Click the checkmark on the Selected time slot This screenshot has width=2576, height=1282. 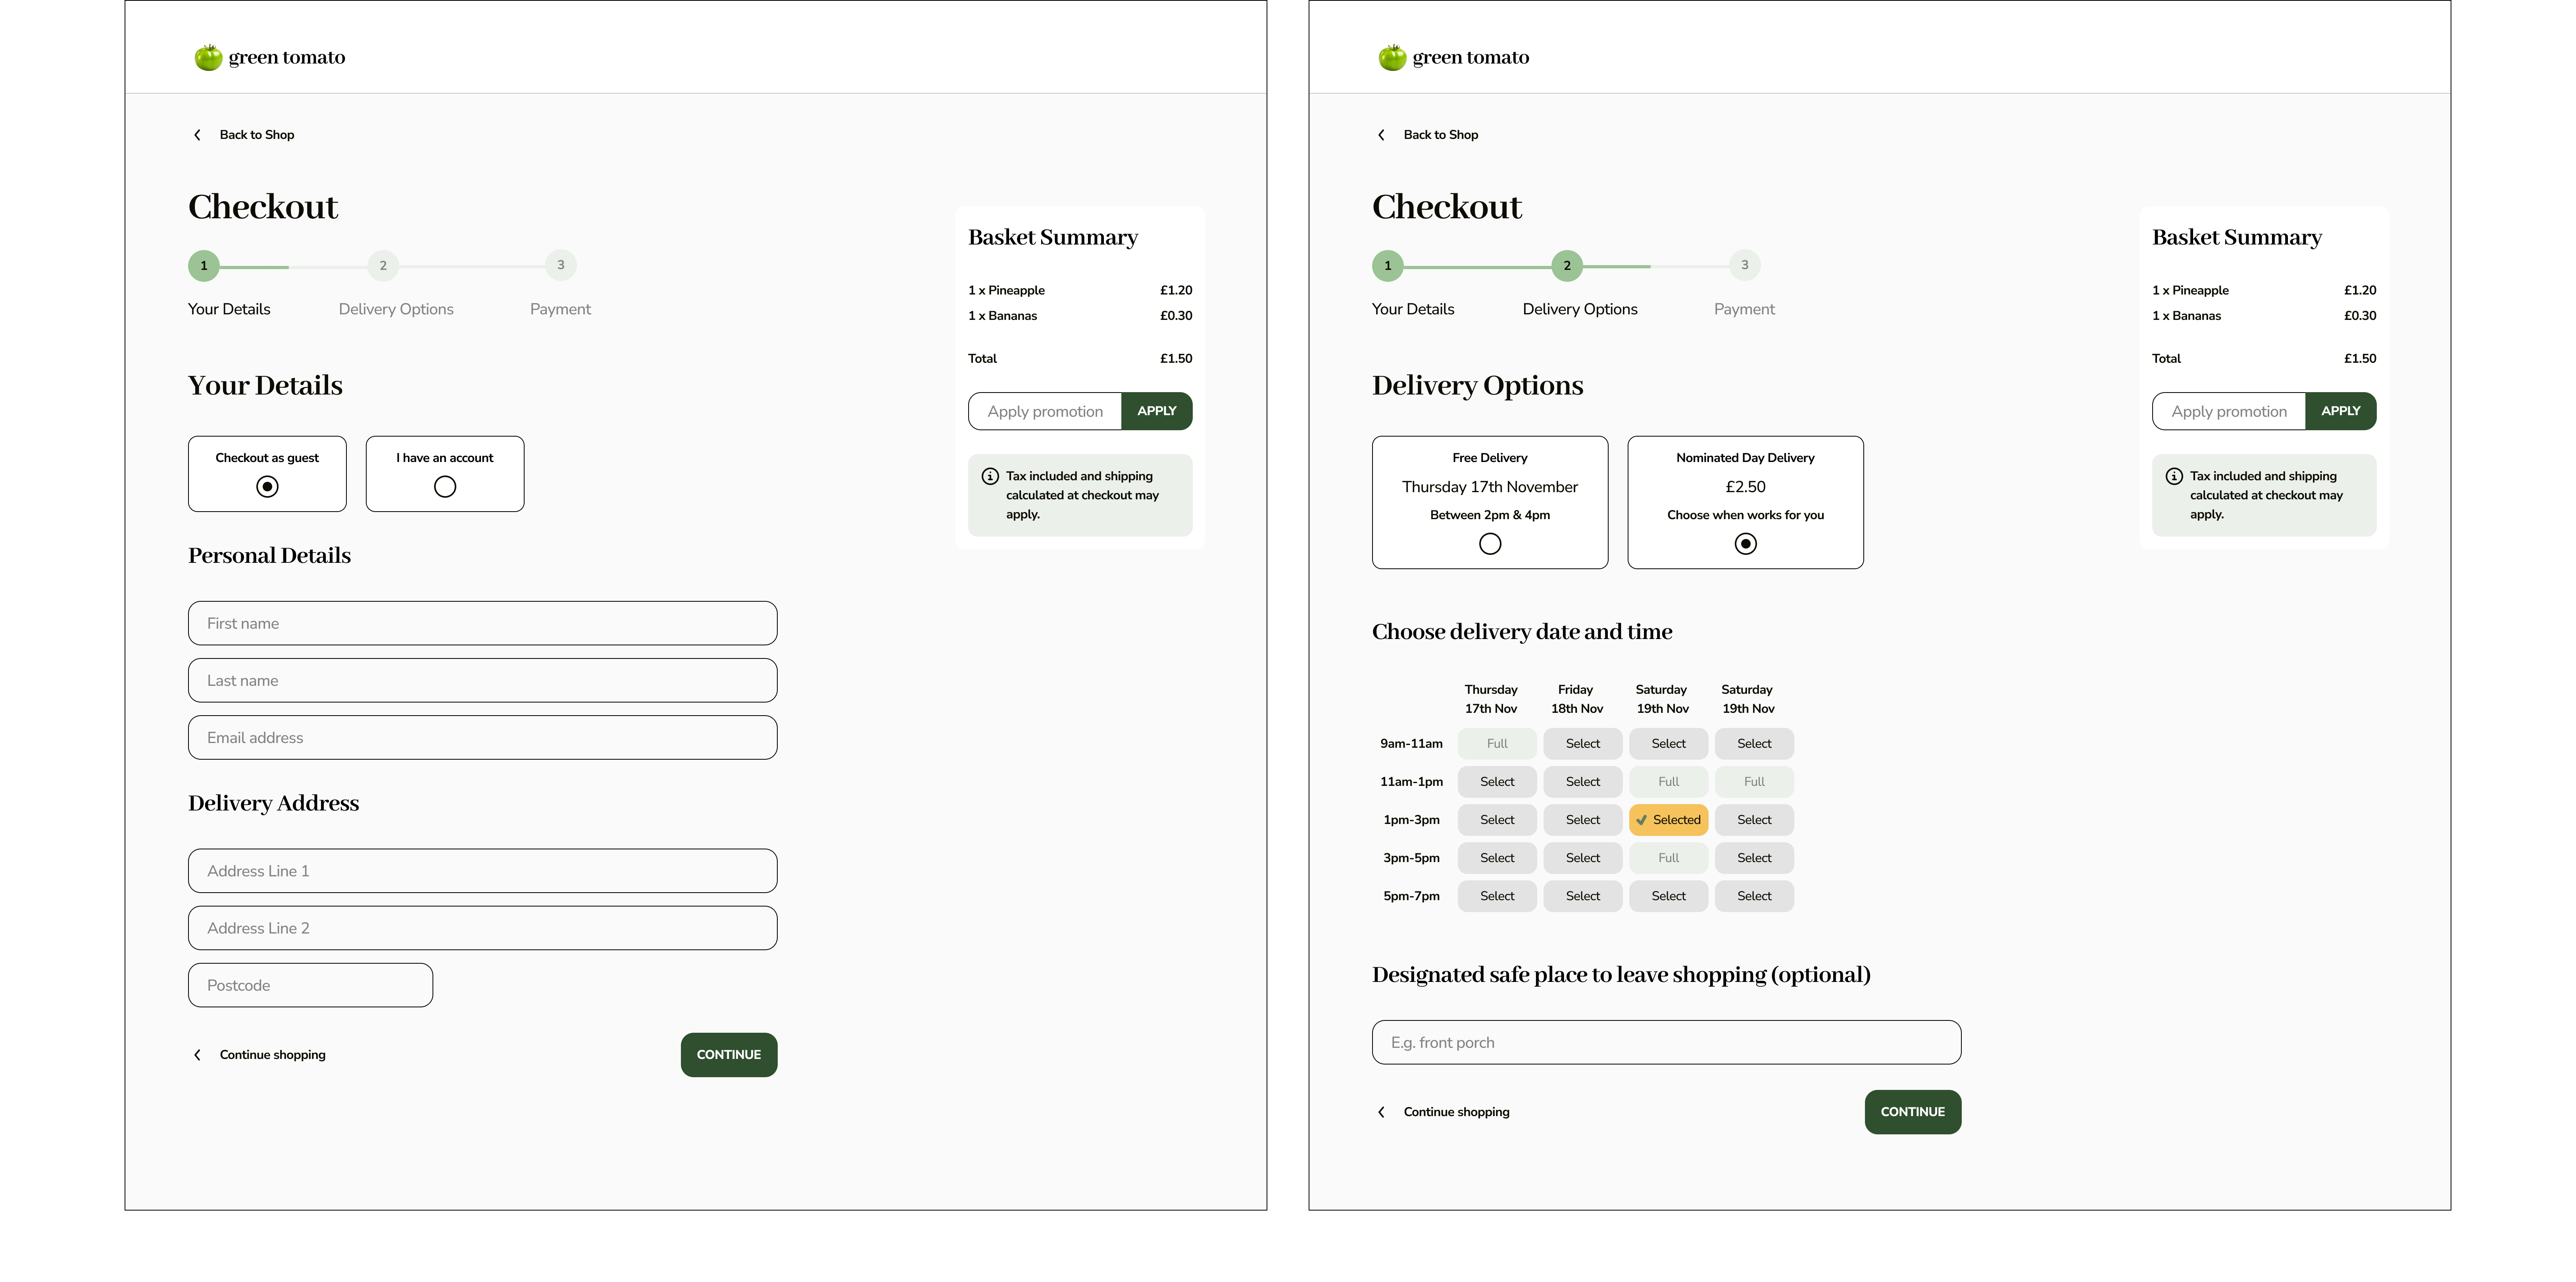coord(1641,820)
